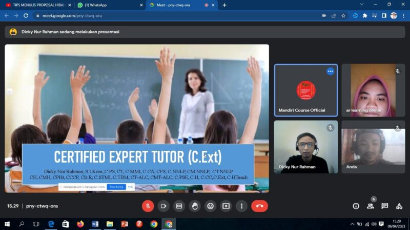The image size is (410, 230).
Task: Open the in-call chat panel
Action: point(384,206)
